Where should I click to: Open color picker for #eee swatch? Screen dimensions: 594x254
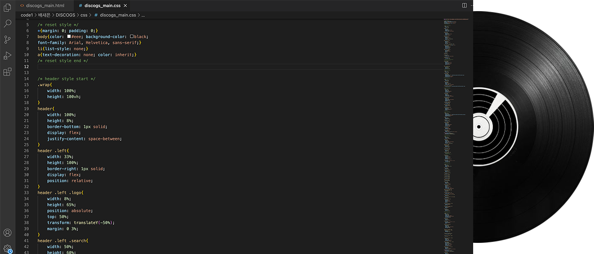pos(69,36)
